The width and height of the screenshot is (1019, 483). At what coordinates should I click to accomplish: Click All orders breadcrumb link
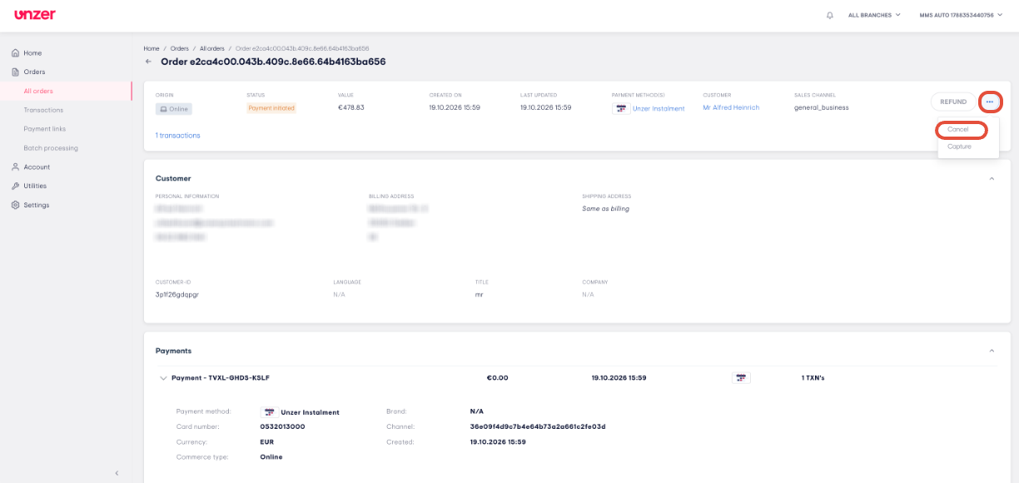(x=212, y=48)
